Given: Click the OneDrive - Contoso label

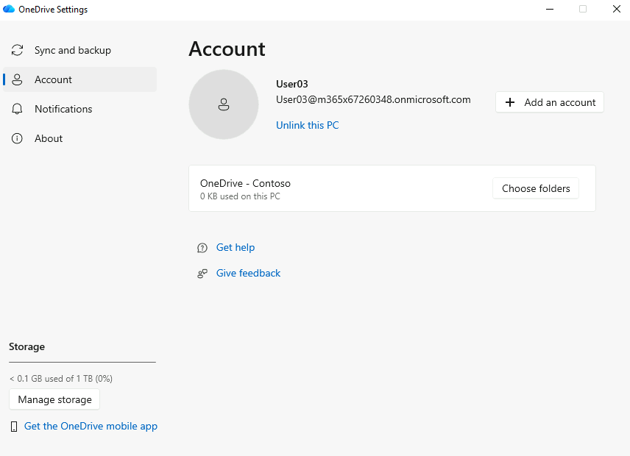Looking at the screenshot, I should pyautogui.click(x=245, y=183).
